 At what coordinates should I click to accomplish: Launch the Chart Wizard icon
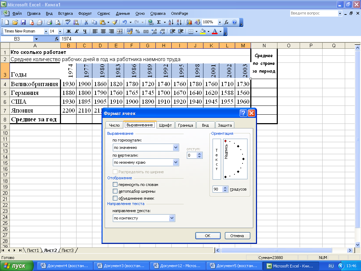tap(189, 22)
